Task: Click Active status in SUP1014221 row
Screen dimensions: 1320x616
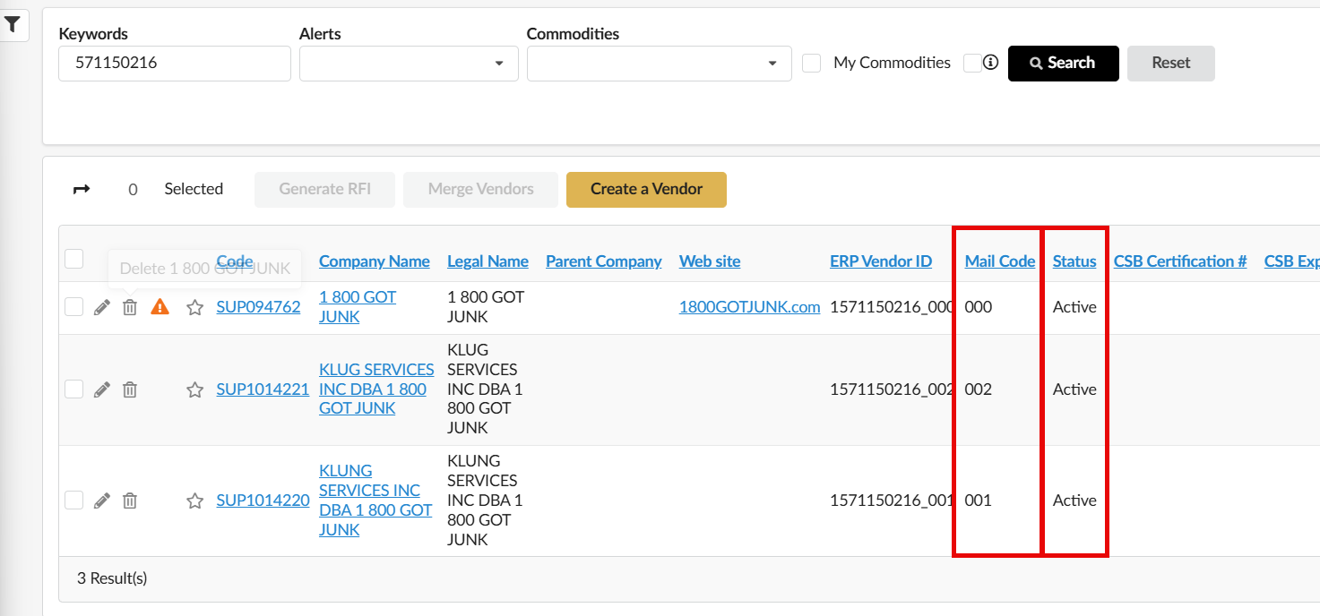Action: click(x=1074, y=389)
